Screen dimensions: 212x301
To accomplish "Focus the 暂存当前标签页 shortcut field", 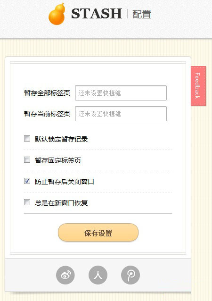I will click(121, 114).
